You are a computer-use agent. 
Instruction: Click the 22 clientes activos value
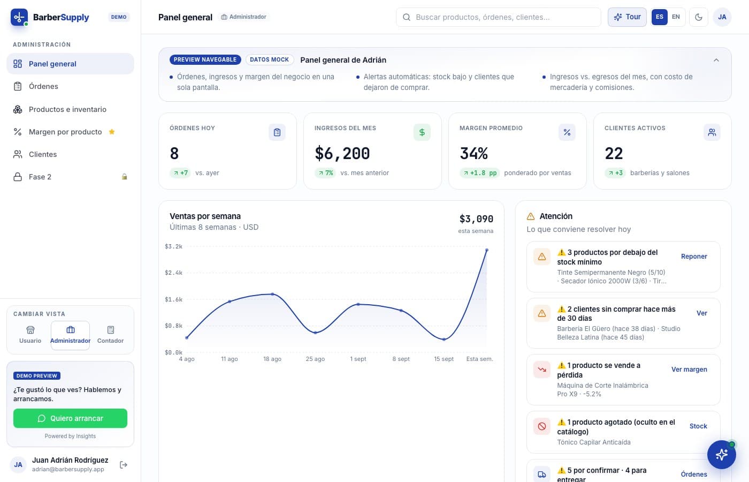click(614, 154)
